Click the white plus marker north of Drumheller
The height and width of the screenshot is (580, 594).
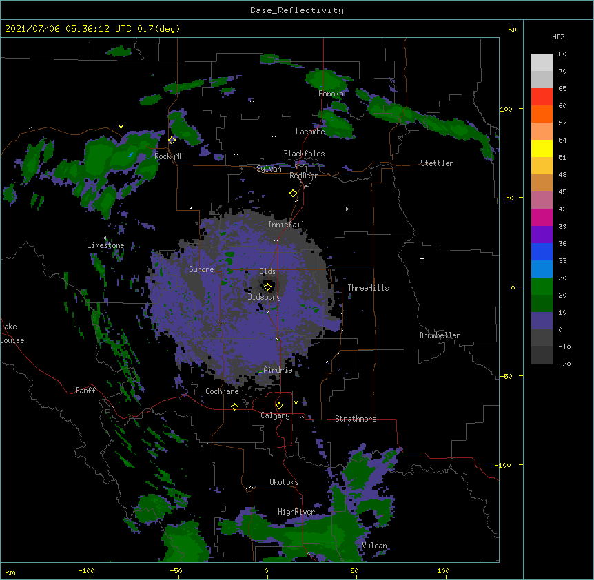(x=422, y=258)
